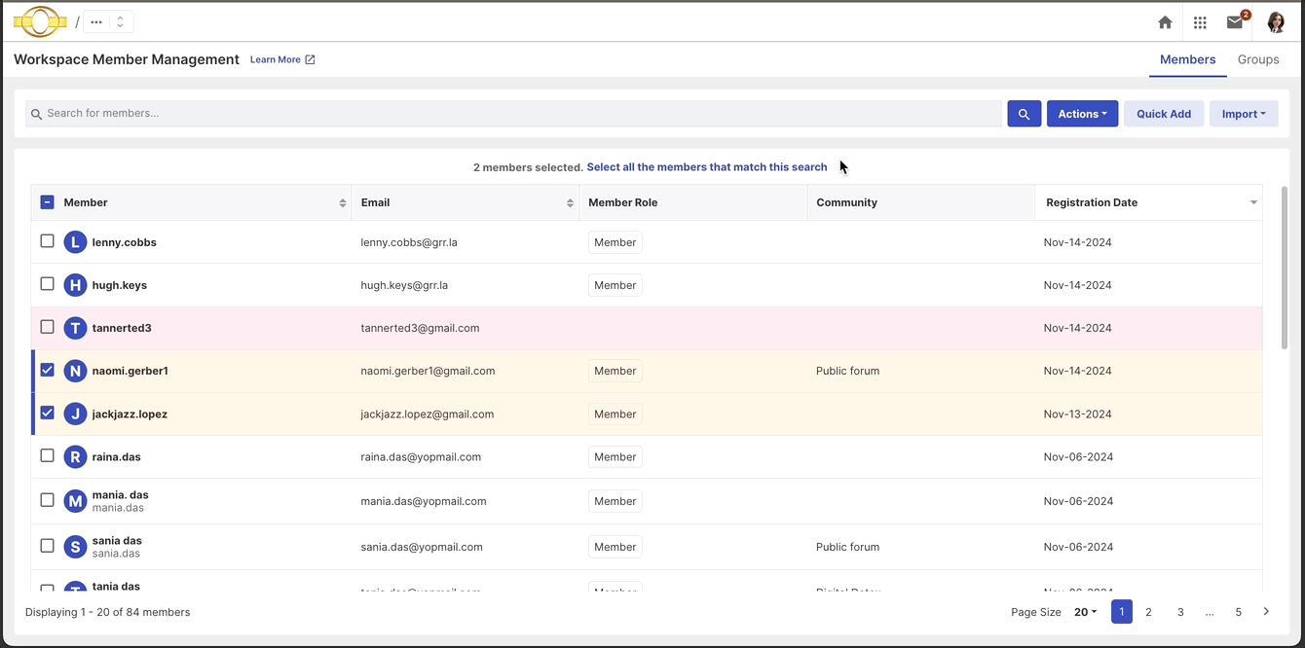Click the M avatar for mania. das
Viewport: 1305px width, 648px height.
75,501
